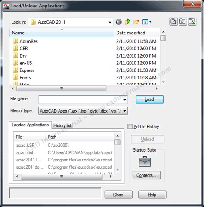Click file list horizontal scrollbar thumb
The width and height of the screenshot is (204, 207).
(62, 88)
